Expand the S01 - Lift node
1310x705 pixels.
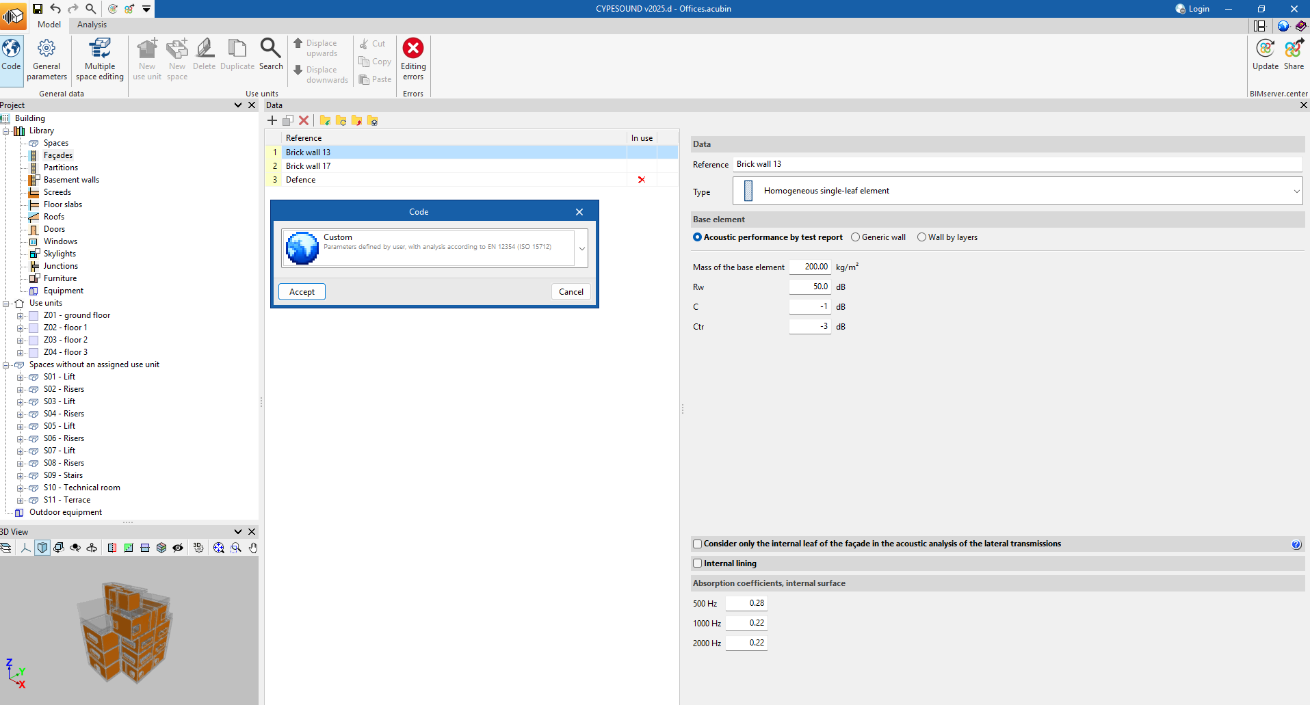click(x=20, y=377)
